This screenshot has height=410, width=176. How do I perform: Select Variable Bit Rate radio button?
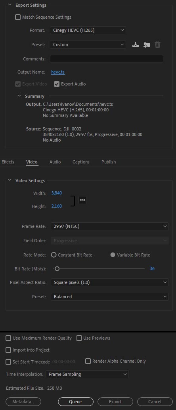(x=113, y=255)
